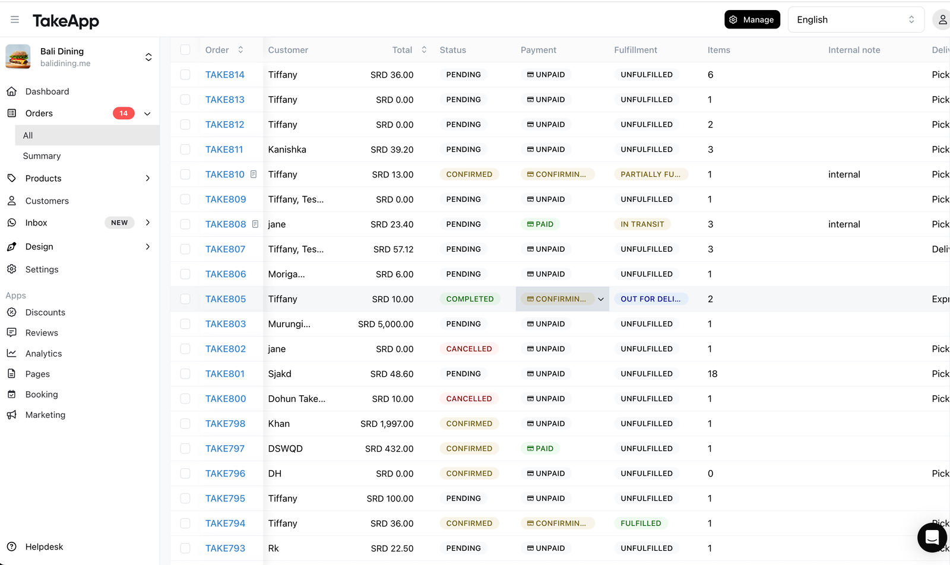
Task: Expand the Bali Dining store switcher
Action: point(148,57)
